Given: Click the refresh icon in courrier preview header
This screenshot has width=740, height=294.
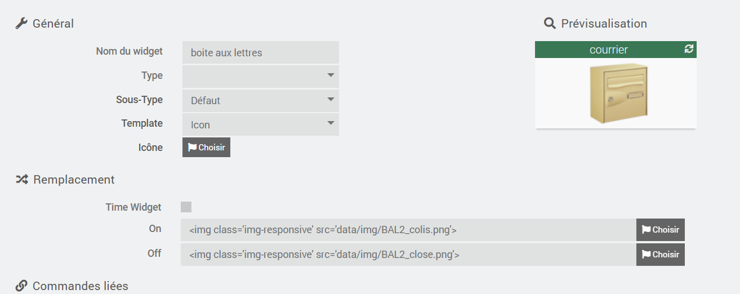Looking at the screenshot, I should [689, 49].
